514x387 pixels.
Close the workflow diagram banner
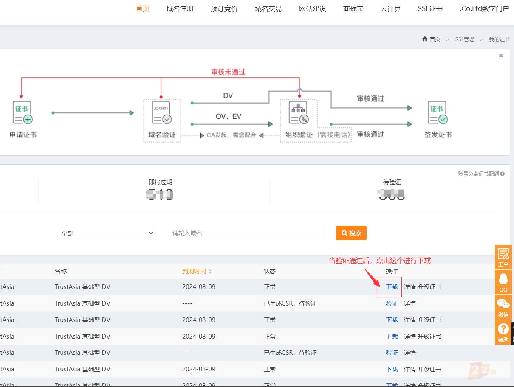click(x=500, y=55)
